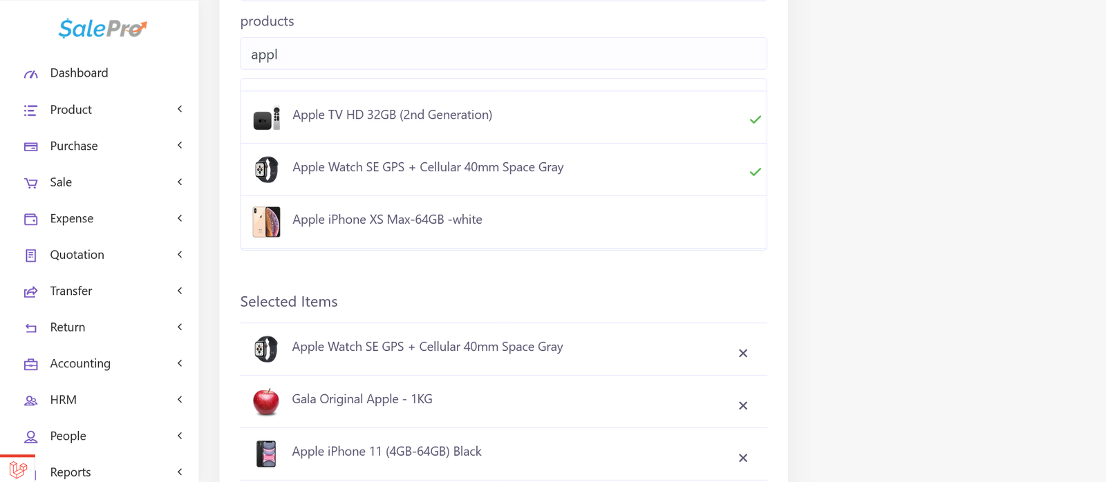Screen dimensions: 1106x482
Task: Click the Transfer share icon
Action: [31, 291]
